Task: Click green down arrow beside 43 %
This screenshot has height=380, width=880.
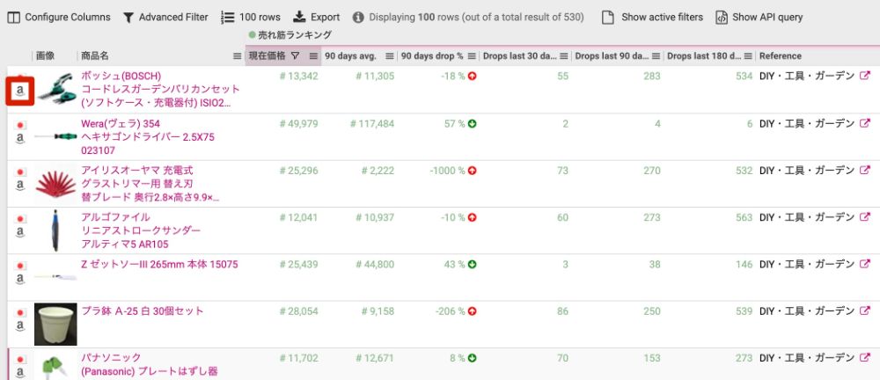Action: coord(472,265)
